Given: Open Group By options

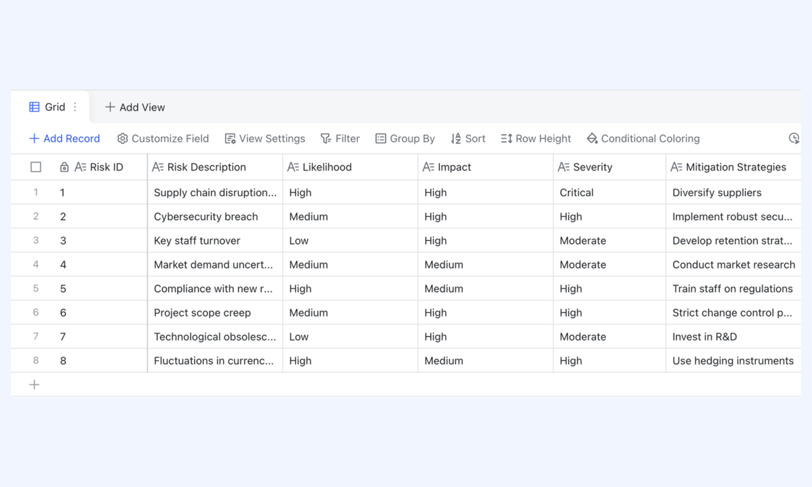Looking at the screenshot, I should click(x=405, y=139).
